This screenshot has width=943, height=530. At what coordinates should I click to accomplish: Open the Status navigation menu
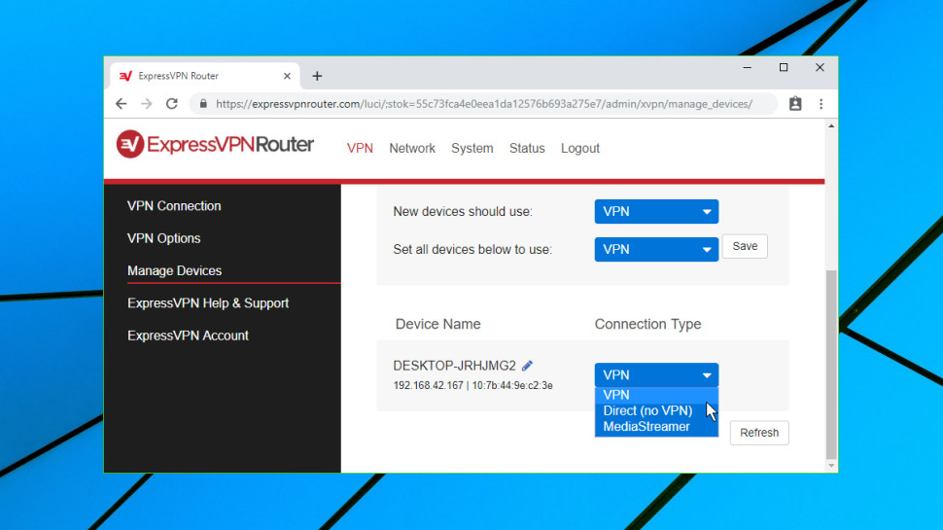pyautogui.click(x=527, y=149)
